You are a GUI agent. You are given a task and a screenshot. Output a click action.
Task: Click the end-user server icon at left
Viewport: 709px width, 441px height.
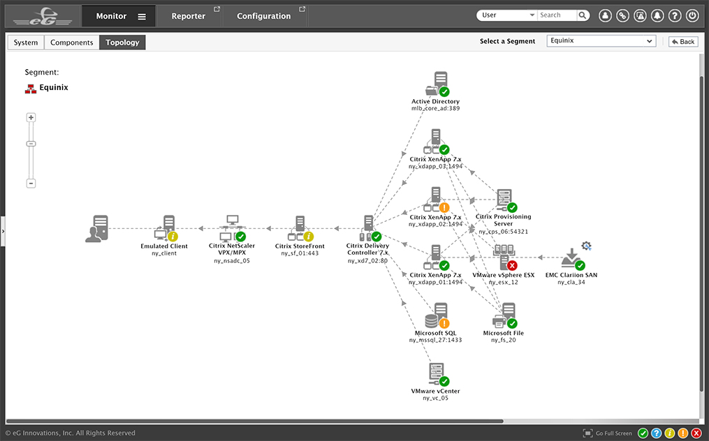[x=97, y=229]
